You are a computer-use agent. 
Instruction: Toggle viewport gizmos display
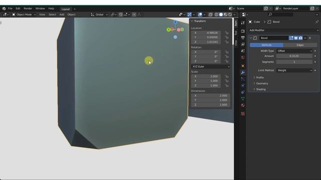pos(190,14)
